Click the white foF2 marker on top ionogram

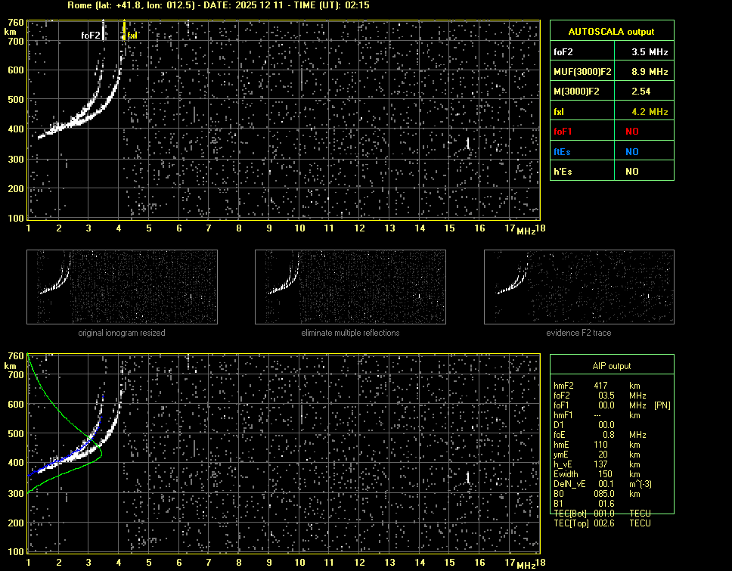pos(91,35)
